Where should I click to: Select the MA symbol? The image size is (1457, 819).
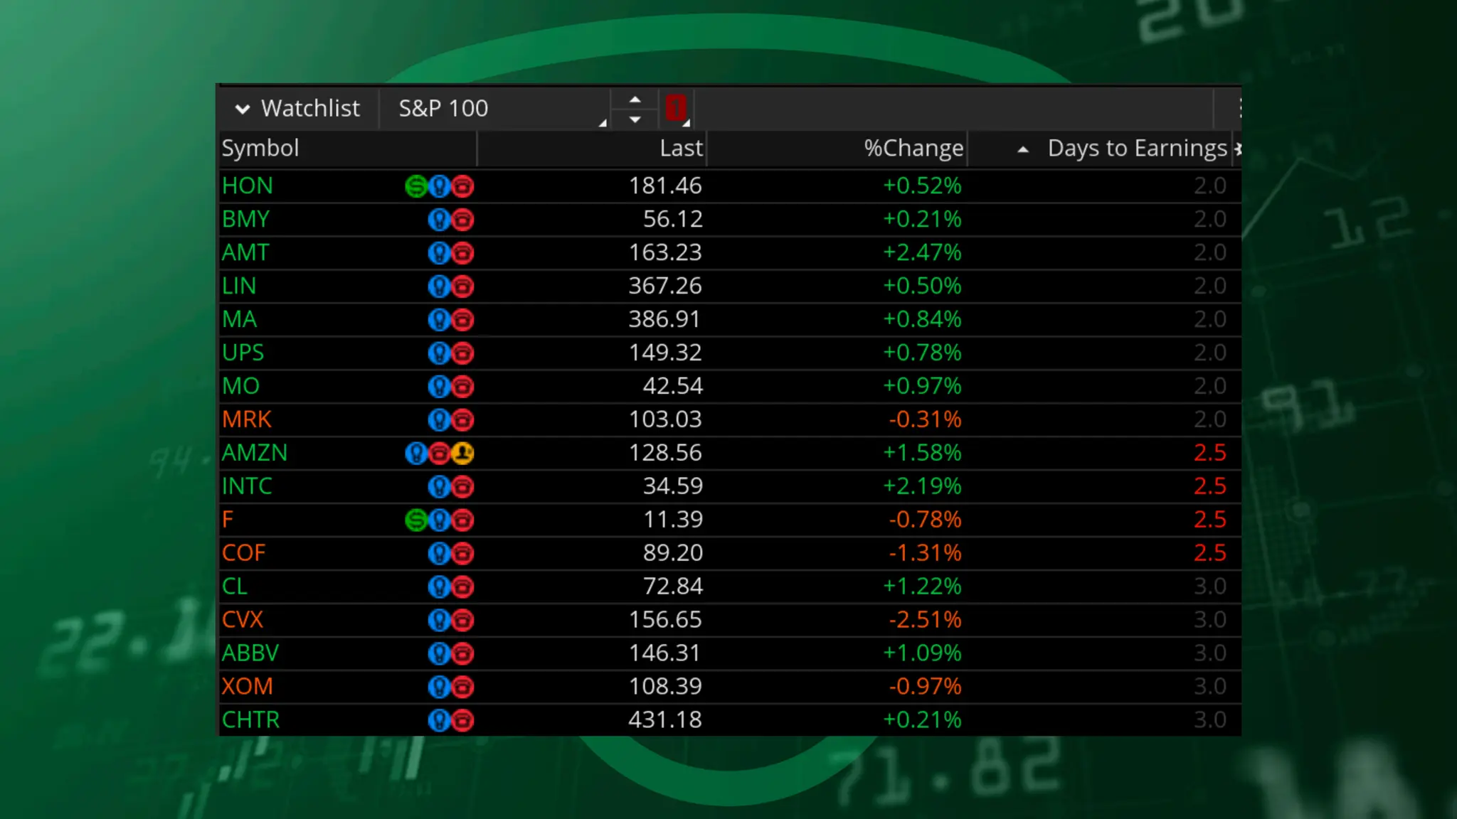(x=239, y=319)
